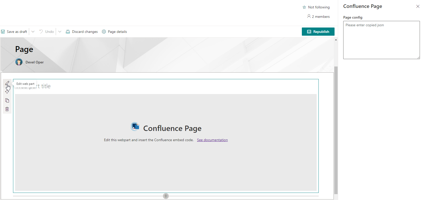Click the Page config JSON text box
Image resolution: width=424 pixels, height=200 pixels.
coord(381,40)
